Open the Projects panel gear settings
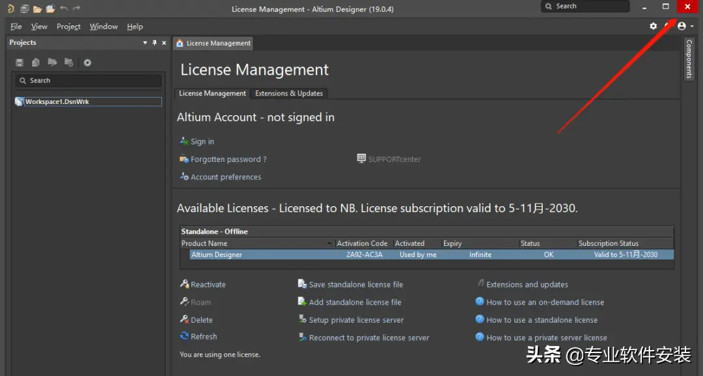The height and width of the screenshot is (376, 703). [87, 62]
